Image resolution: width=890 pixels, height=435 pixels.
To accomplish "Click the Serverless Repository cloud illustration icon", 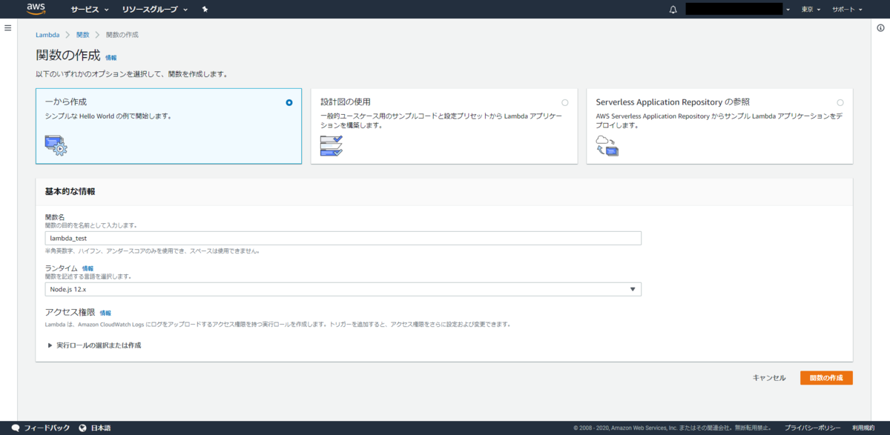I will (x=607, y=145).
